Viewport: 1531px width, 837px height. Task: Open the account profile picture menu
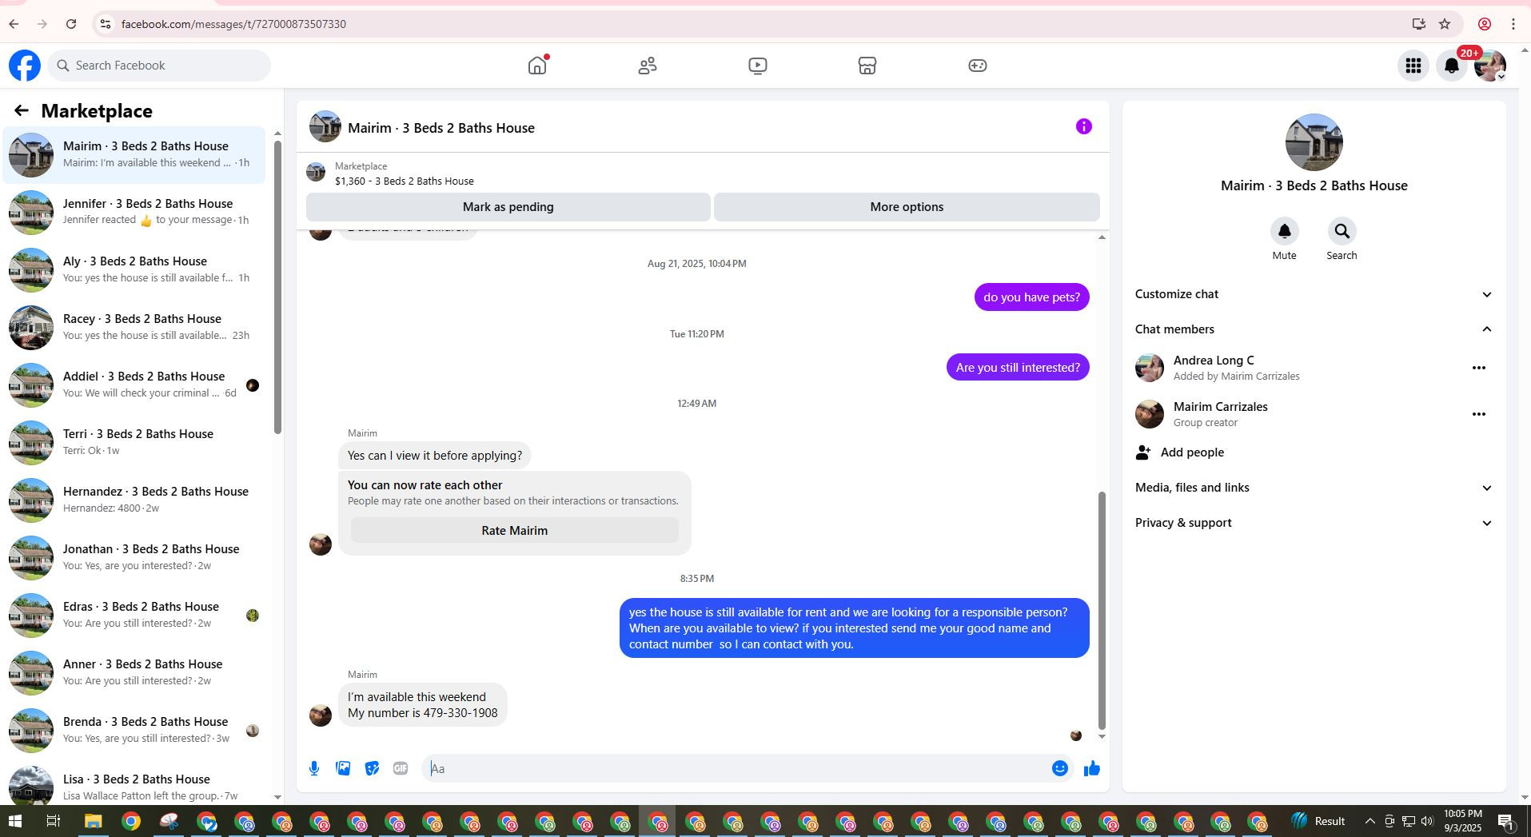[1490, 66]
